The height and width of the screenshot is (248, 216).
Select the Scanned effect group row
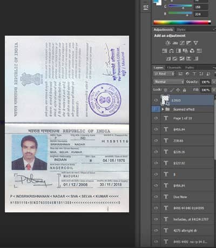tap(183, 109)
